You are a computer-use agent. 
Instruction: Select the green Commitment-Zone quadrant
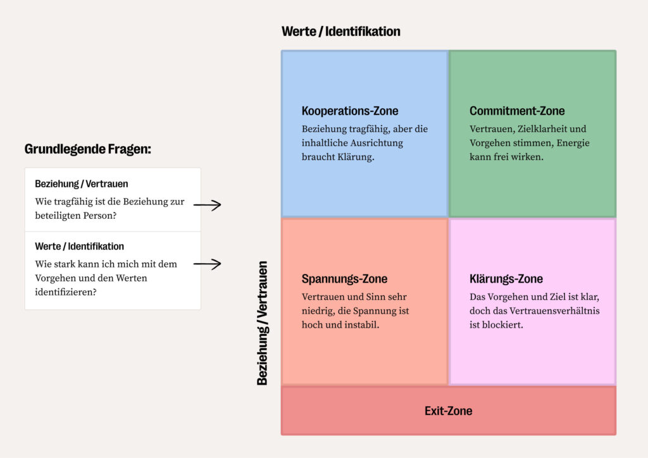click(x=532, y=134)
